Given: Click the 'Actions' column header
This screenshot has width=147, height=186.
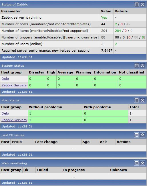Looking at the screenshot, I should (x=124, y=142).
